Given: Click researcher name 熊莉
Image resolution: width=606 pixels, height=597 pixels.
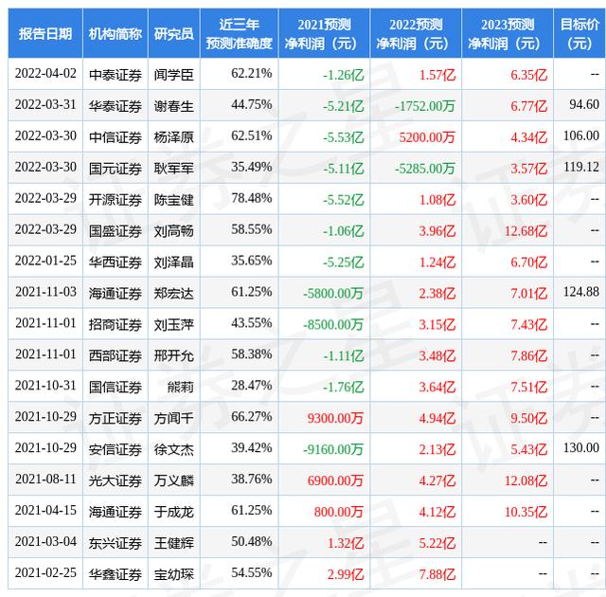Looking at the screenshot, I should tap(181, 387).
